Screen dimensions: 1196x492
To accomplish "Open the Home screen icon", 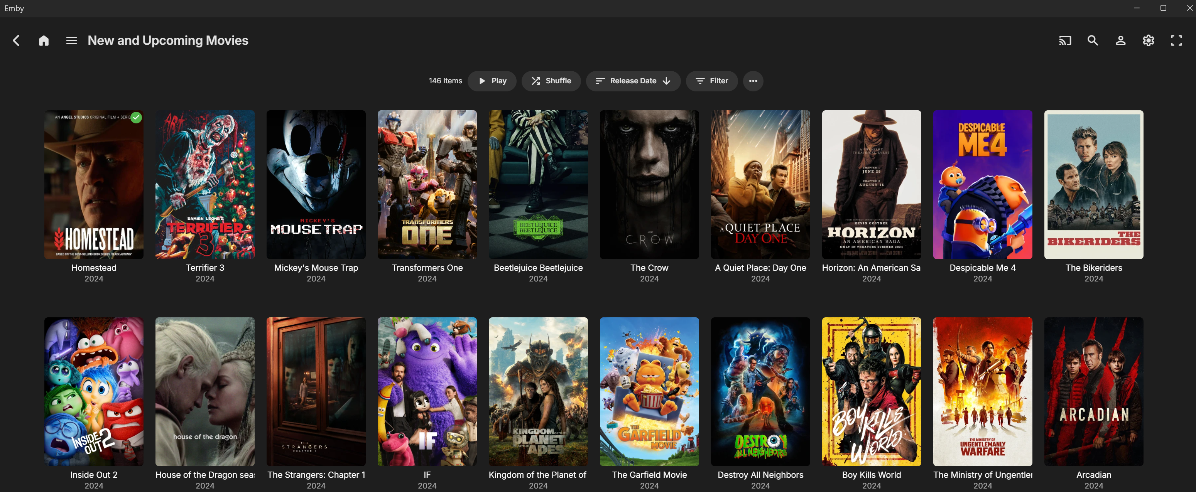I will click(x=44, y=40).
